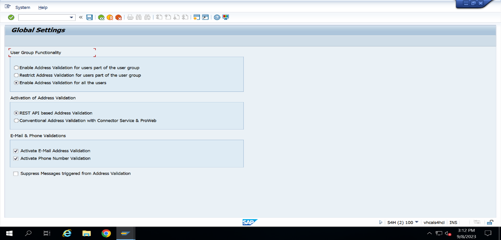Uncheck Activate E-Mail Address Validation

point(16,151)
